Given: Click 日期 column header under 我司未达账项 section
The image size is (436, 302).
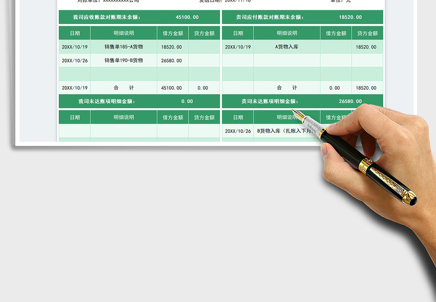Looking at the screenshot, I should click(x=75, y=118).
